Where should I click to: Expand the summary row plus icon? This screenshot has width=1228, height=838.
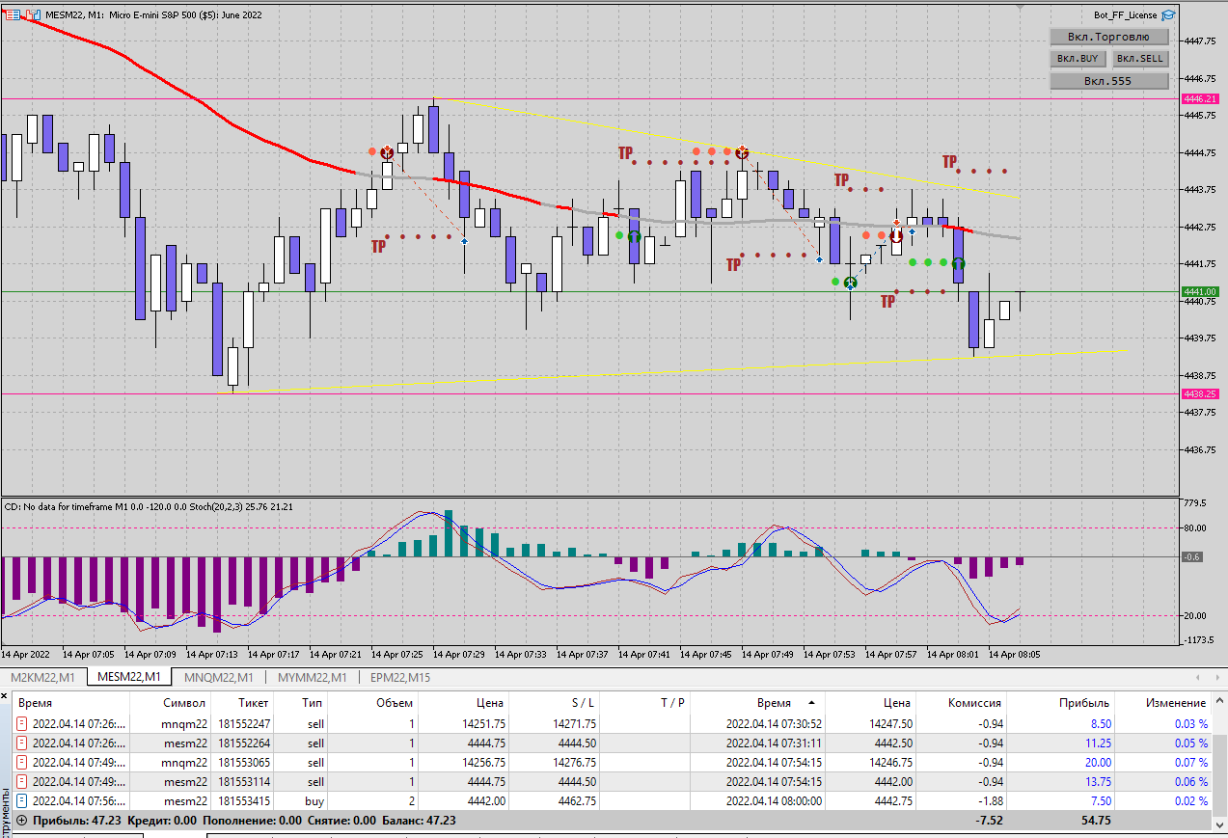(22, 821)
